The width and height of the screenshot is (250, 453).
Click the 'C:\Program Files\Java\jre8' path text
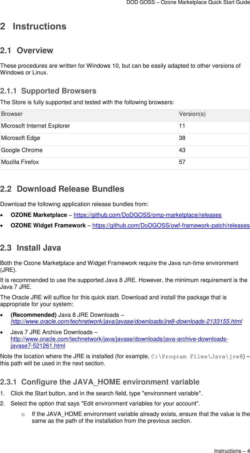(x=197, y=356)
